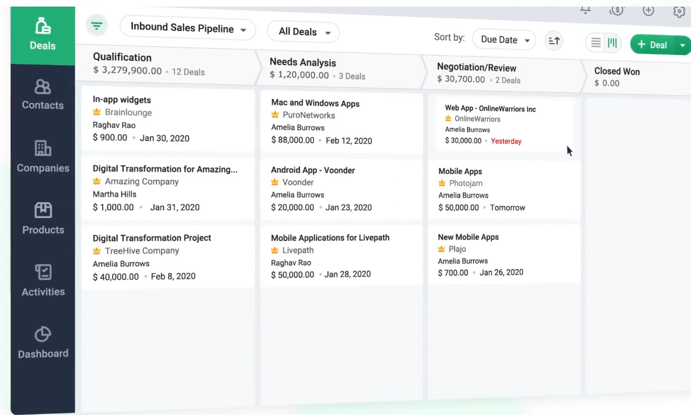
Task: Switch to kanban board view
Action: coord(613,43)
